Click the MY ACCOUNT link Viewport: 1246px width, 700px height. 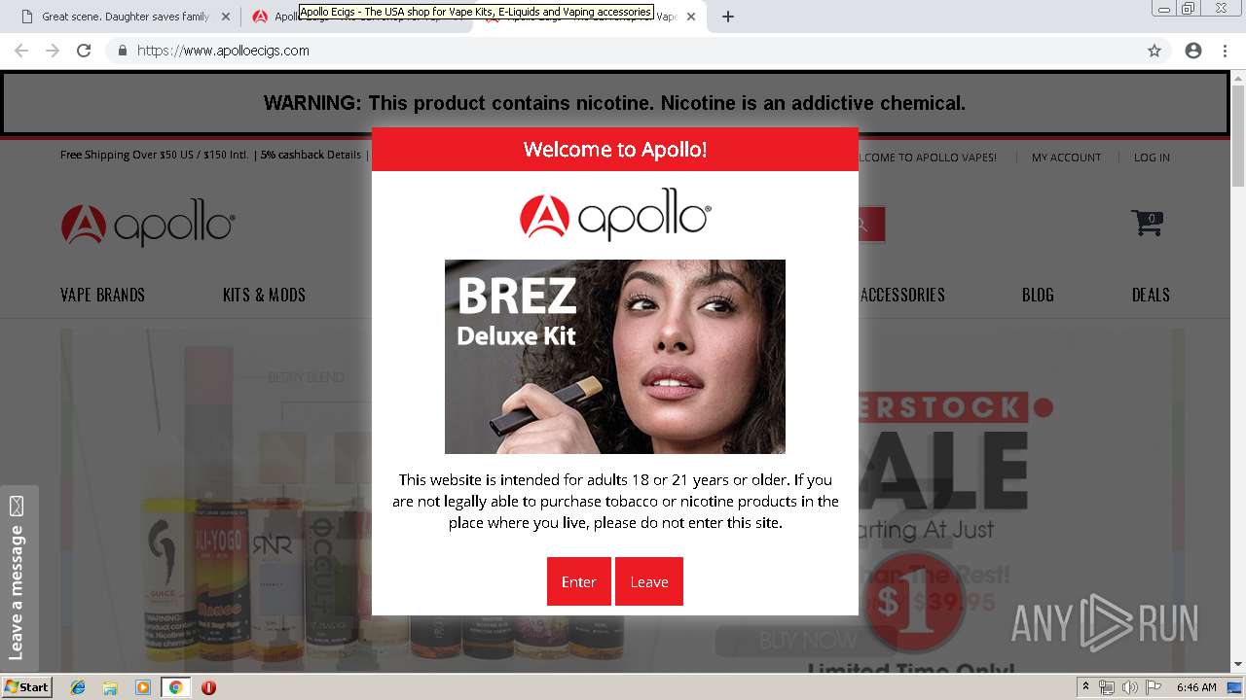(1066, 157)
